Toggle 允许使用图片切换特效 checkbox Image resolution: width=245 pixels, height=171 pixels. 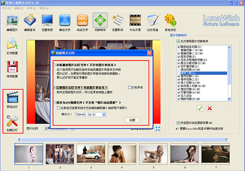click(x=178, y=41)
